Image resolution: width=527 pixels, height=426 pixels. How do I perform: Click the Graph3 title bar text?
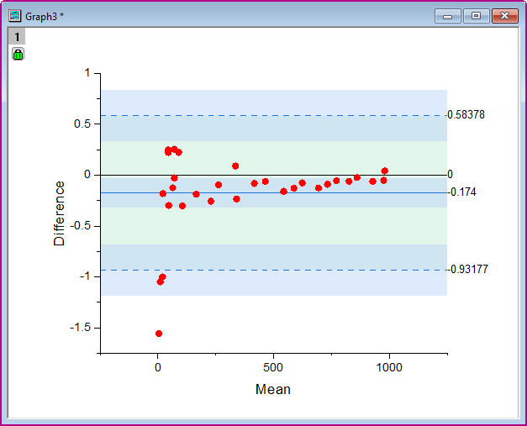[x=45, y=17]
